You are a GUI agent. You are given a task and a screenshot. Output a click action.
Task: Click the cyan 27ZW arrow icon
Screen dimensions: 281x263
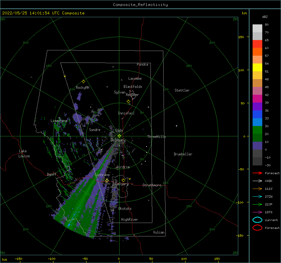coord(257,197)
